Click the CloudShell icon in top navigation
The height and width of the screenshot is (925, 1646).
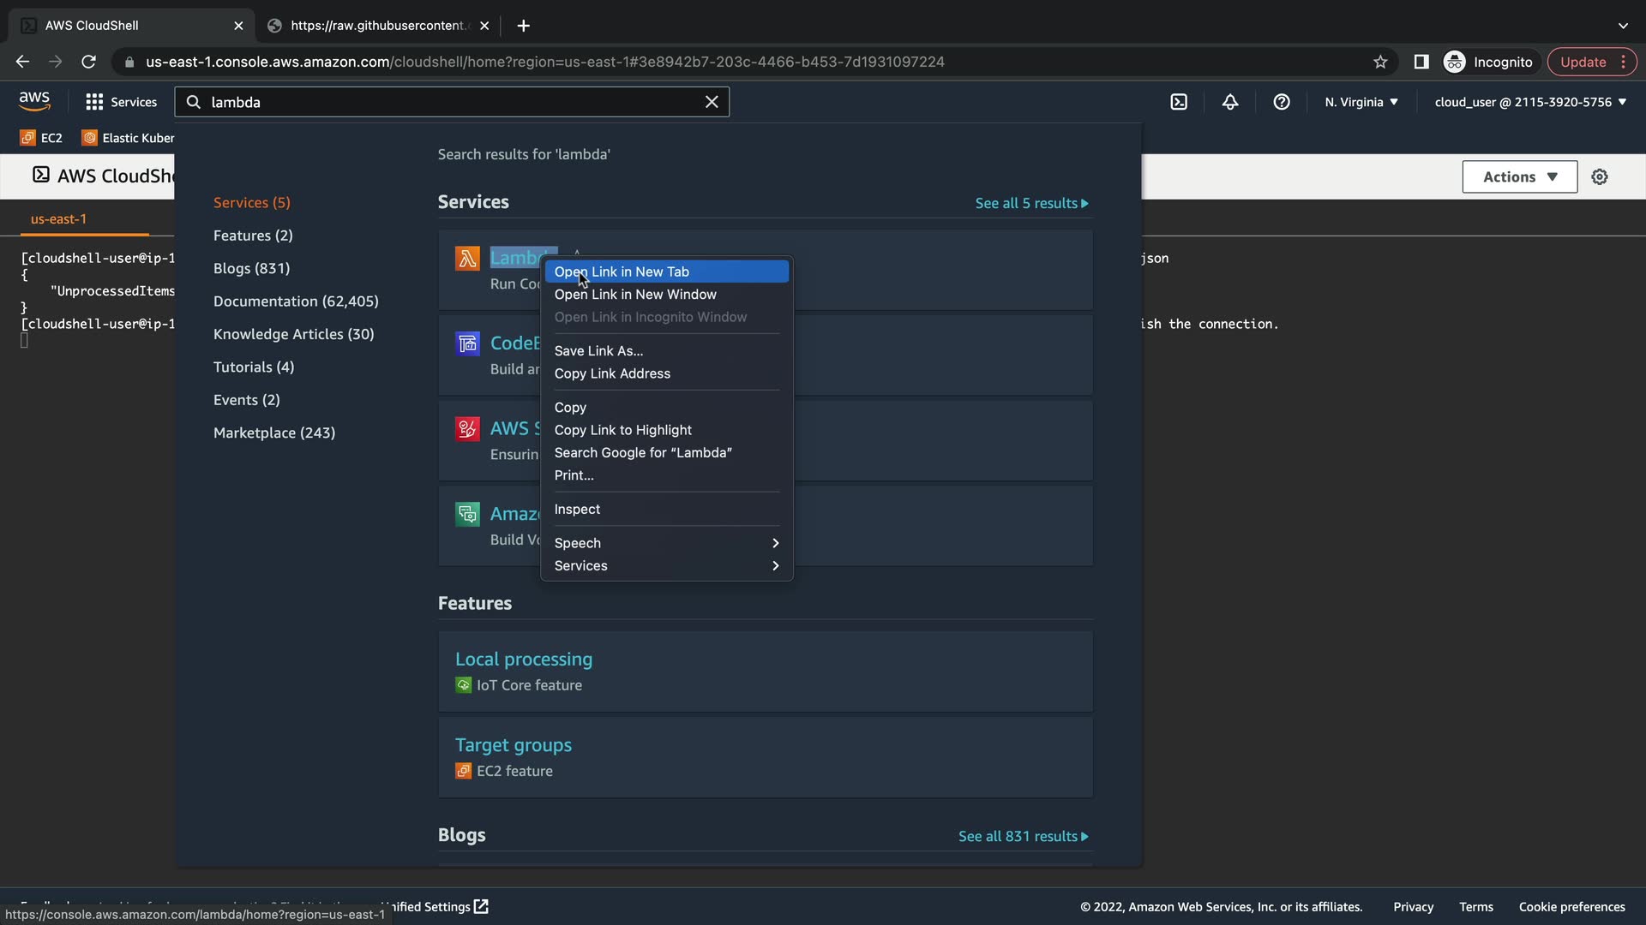(x=1179, y=102)
